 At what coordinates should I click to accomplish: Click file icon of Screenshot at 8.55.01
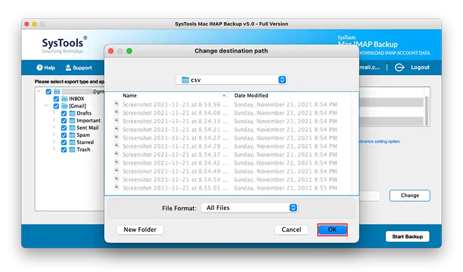pyautogui.click(x=116, y=188)
